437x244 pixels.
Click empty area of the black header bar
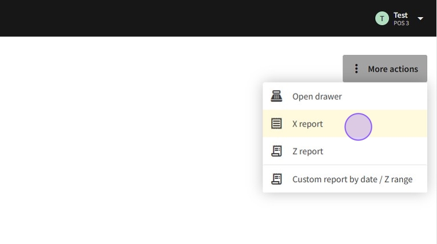click(172, 18)
